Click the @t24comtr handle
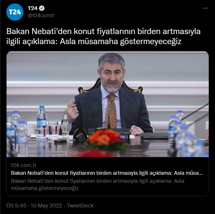Image resolution: width=215 pixels, height=214 pixels. tap(41, 15)
